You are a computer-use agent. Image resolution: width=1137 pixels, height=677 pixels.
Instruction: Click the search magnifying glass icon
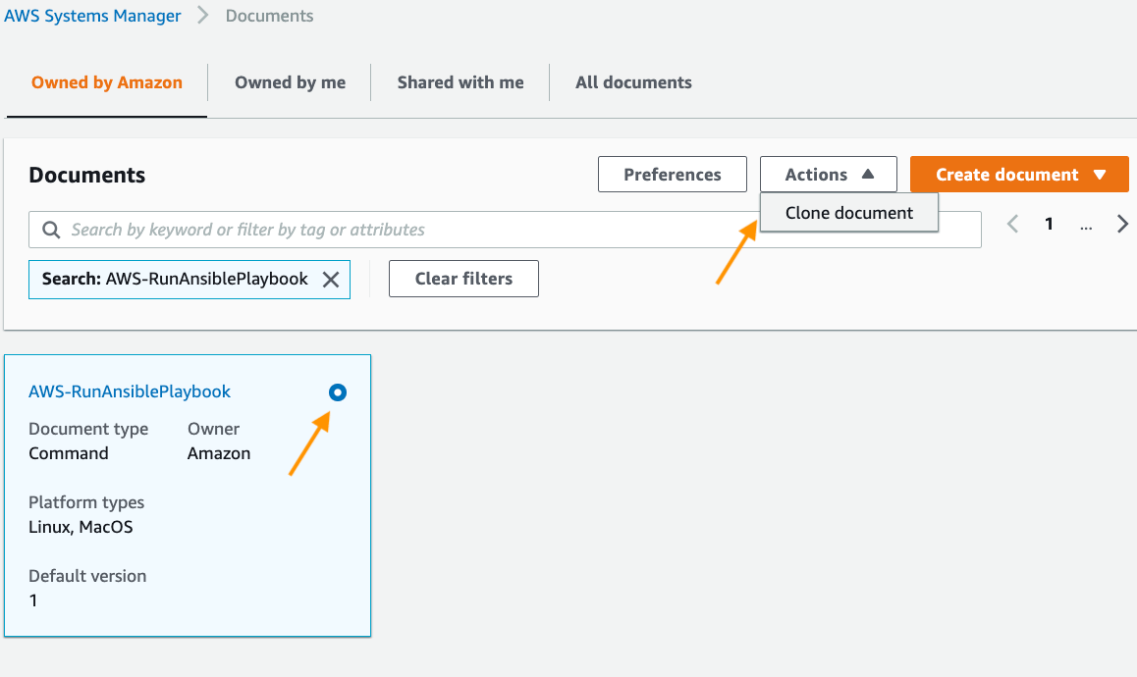coord(51,229)
